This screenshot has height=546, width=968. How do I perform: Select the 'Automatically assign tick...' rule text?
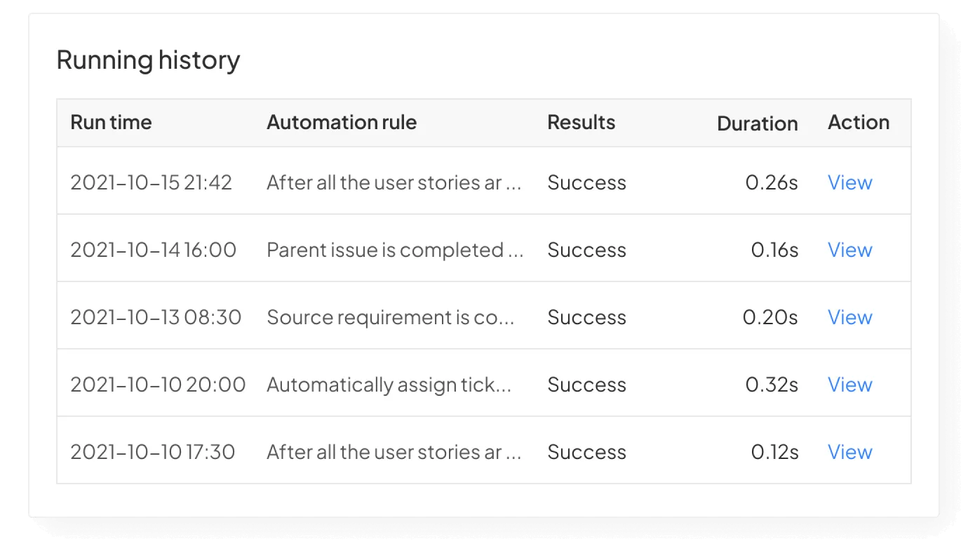coord(389,385)
